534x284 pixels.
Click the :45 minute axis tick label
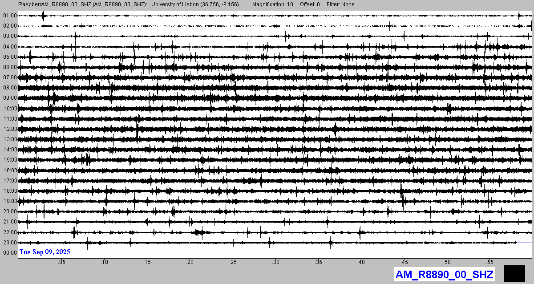point(404,262)
